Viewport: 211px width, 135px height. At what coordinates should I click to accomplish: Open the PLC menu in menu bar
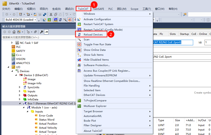[x=111, y=9]
